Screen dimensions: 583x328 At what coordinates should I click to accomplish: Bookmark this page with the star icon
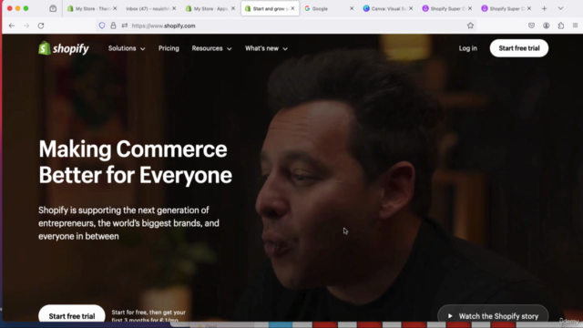(470, 26)
